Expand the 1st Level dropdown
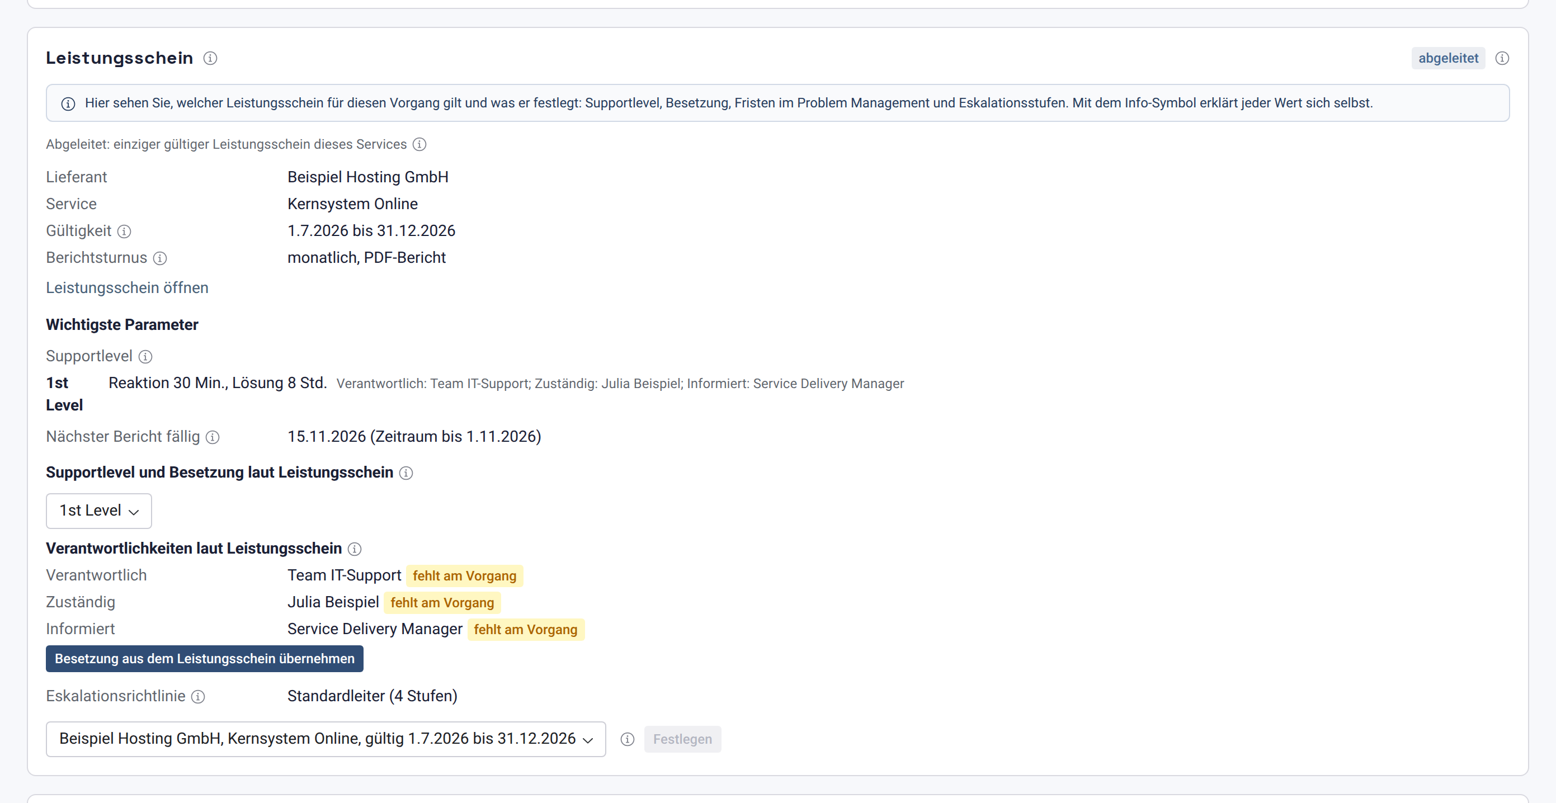 point(99,511)
